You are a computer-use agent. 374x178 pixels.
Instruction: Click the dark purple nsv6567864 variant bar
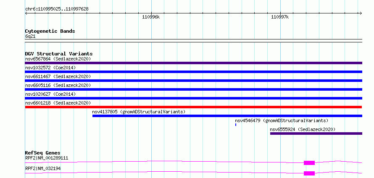pos(193,63)
